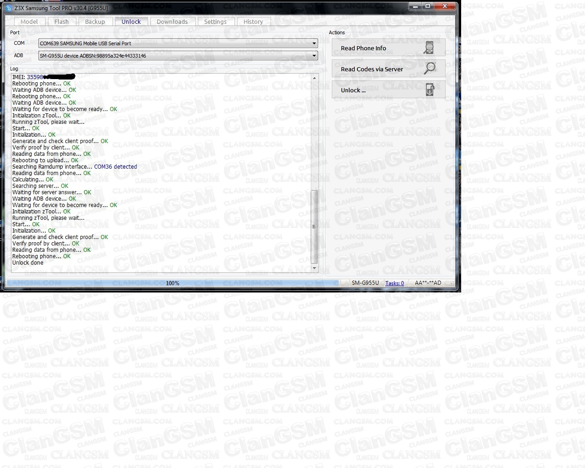
Task: Click the 100% progress bar
Action: (x=173, y=283)
